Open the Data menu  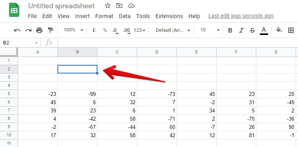125,16
